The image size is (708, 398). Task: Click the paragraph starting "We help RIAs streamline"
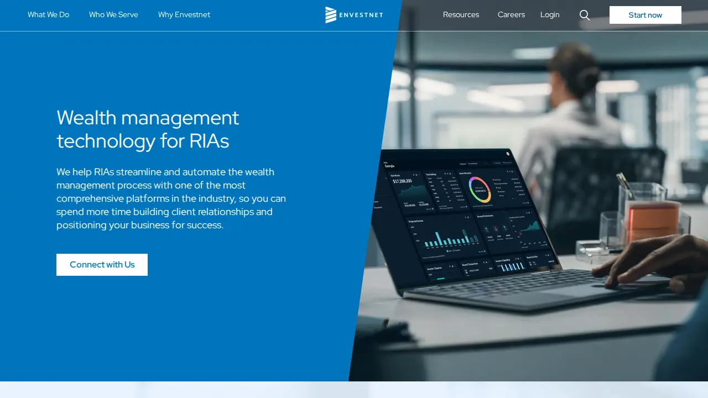[171, 198]
